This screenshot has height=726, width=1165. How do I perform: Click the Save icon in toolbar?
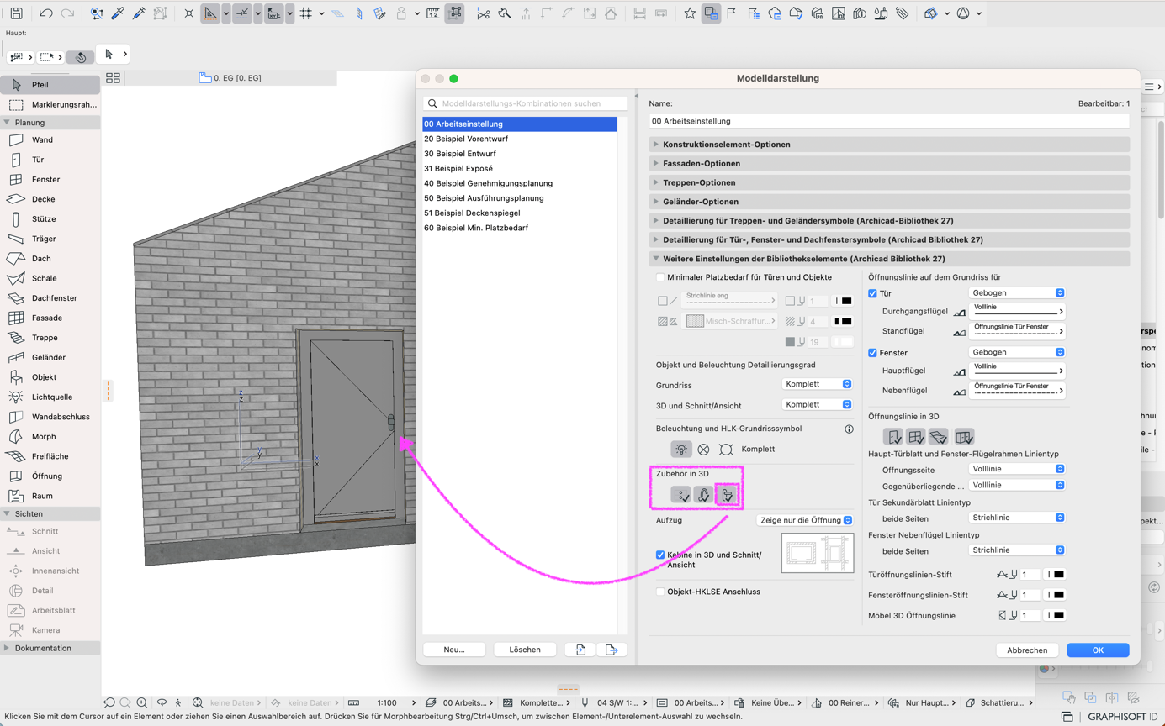(x=16, y=13)
